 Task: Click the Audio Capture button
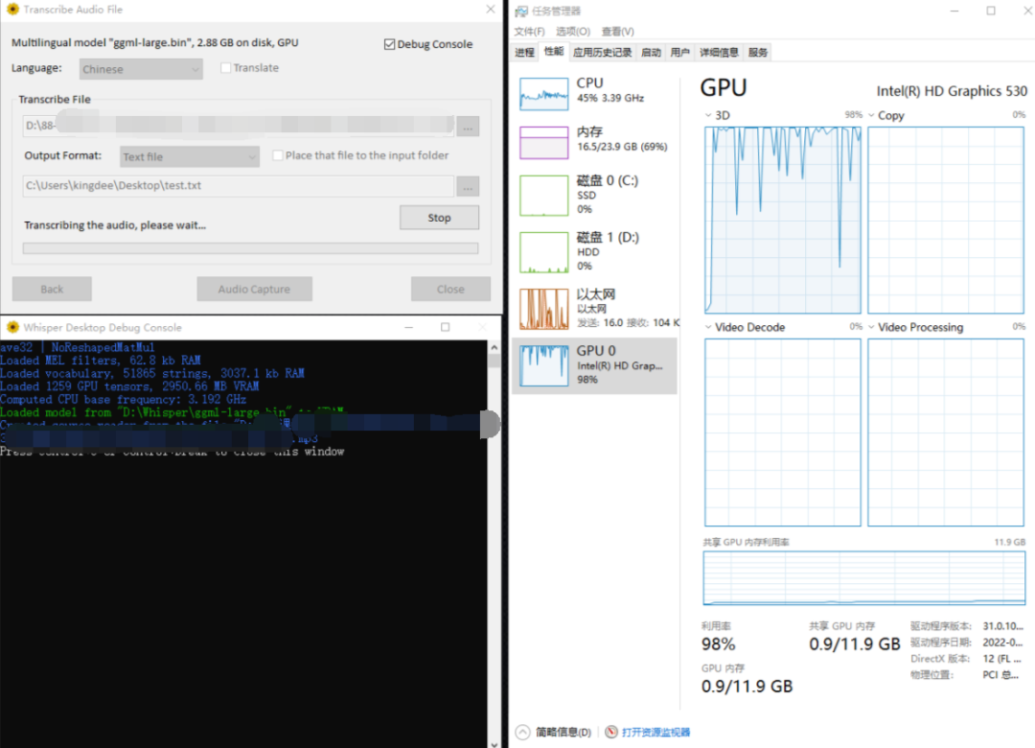click(x=254, y=289)
